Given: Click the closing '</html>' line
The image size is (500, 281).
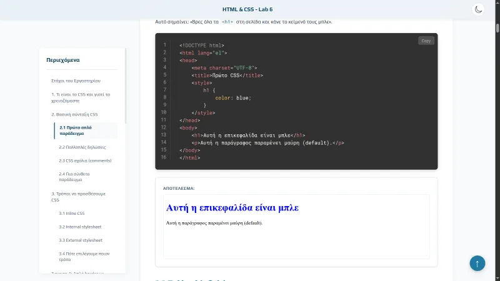Looking at the screenshot, I should 190,158.
